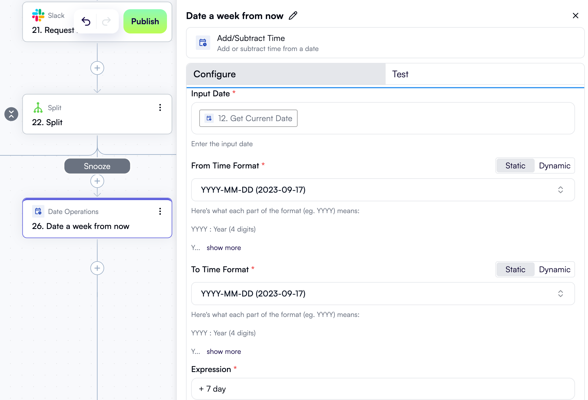Click the Add/Subtract Time icon in the panel header

tap(203, 43)
